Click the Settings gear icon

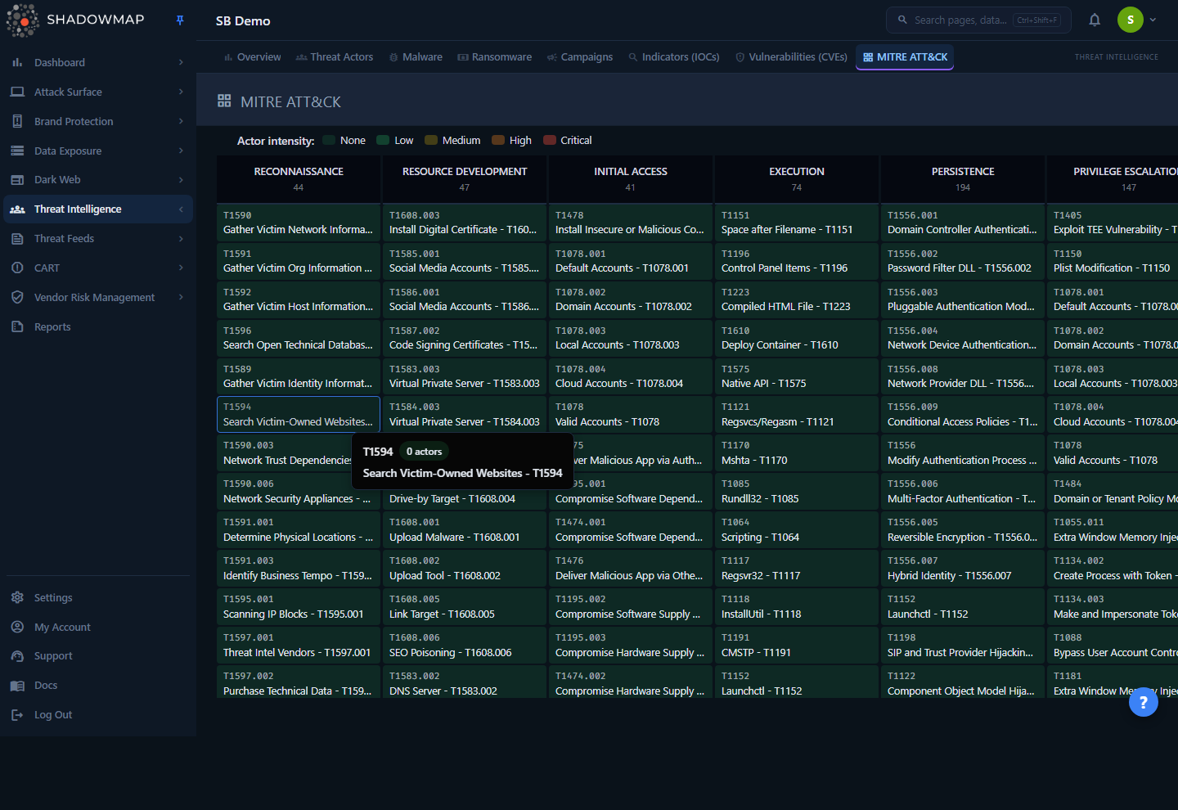click(17, 597)
